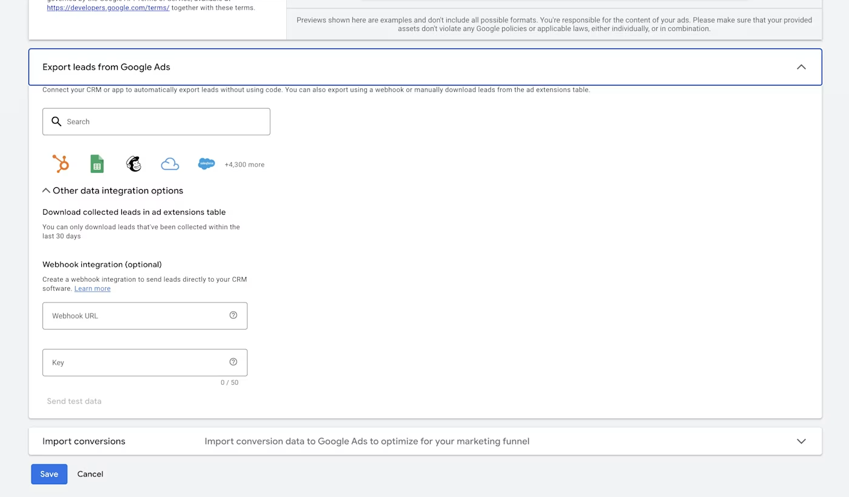This screenshot has height=497, width=849.
Task: Click Send test data
Action: [x=74, y=401]
